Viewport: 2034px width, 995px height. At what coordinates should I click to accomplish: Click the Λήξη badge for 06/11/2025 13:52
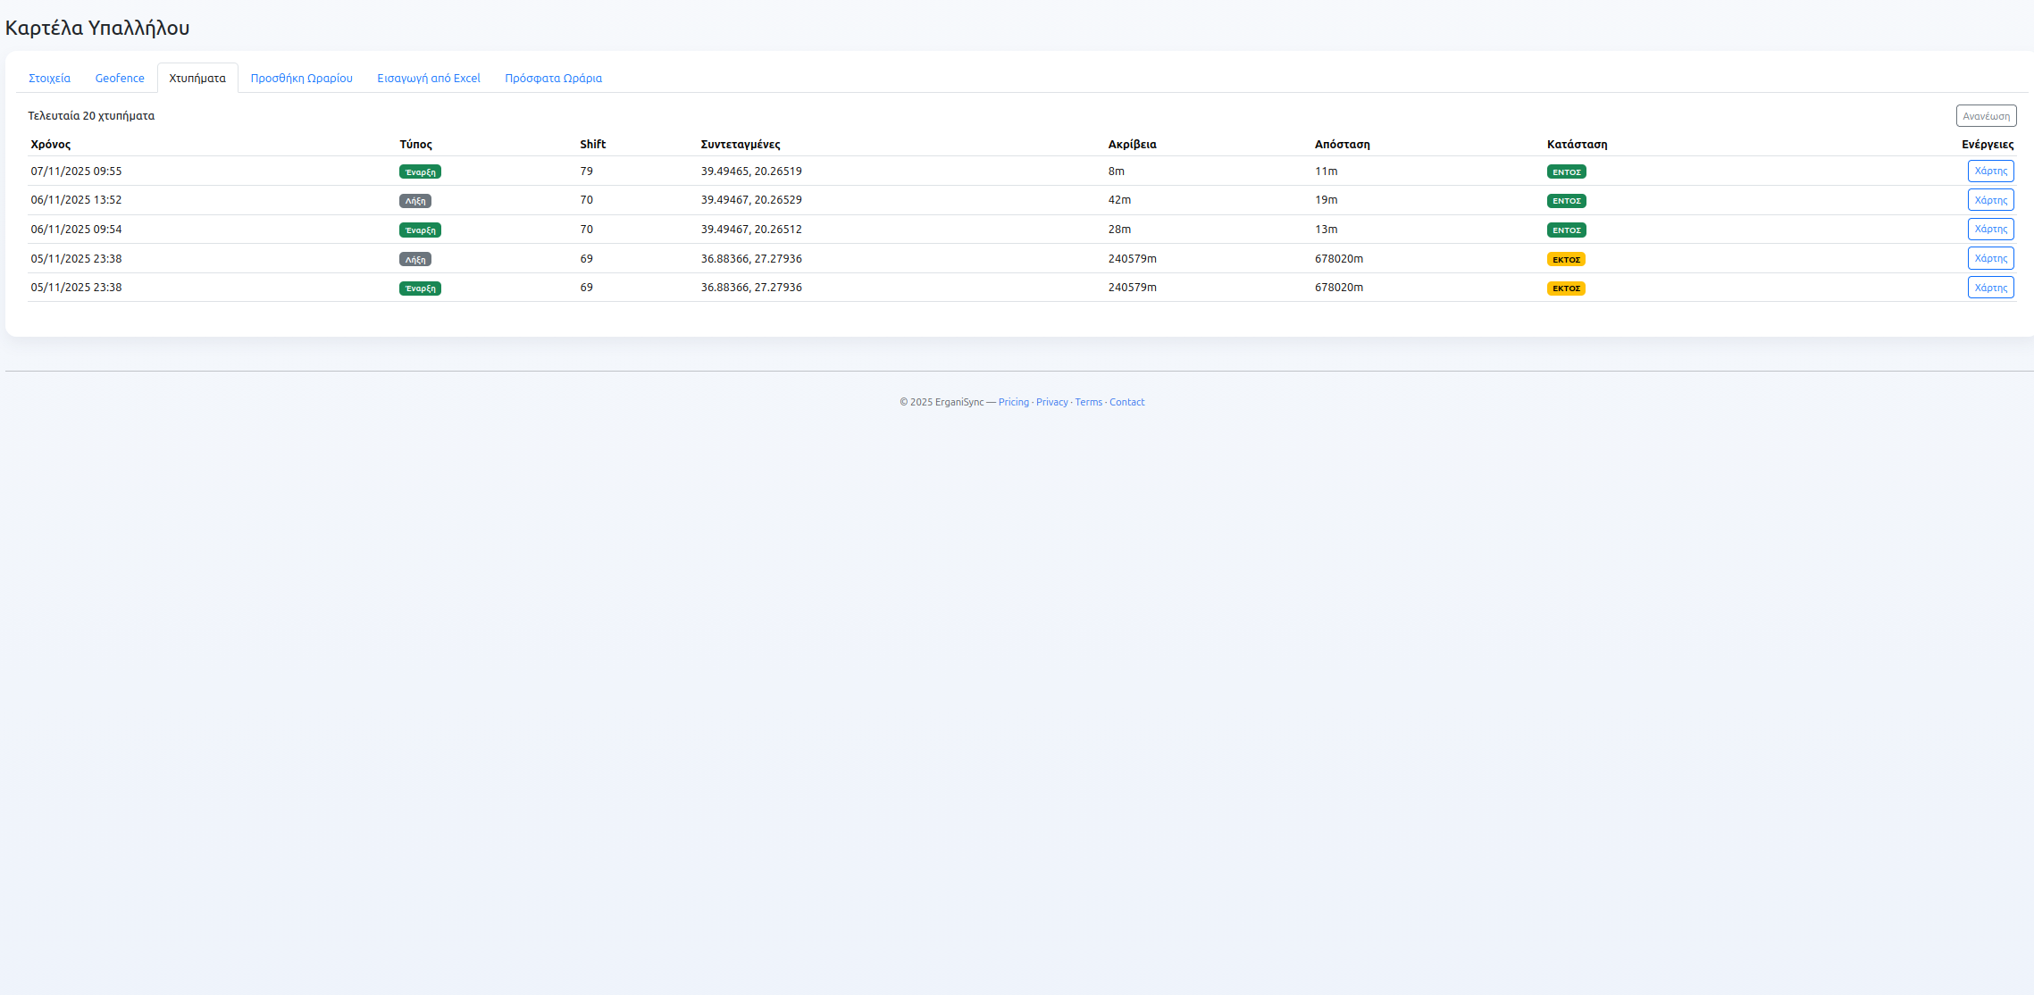[x=414, y=201]
